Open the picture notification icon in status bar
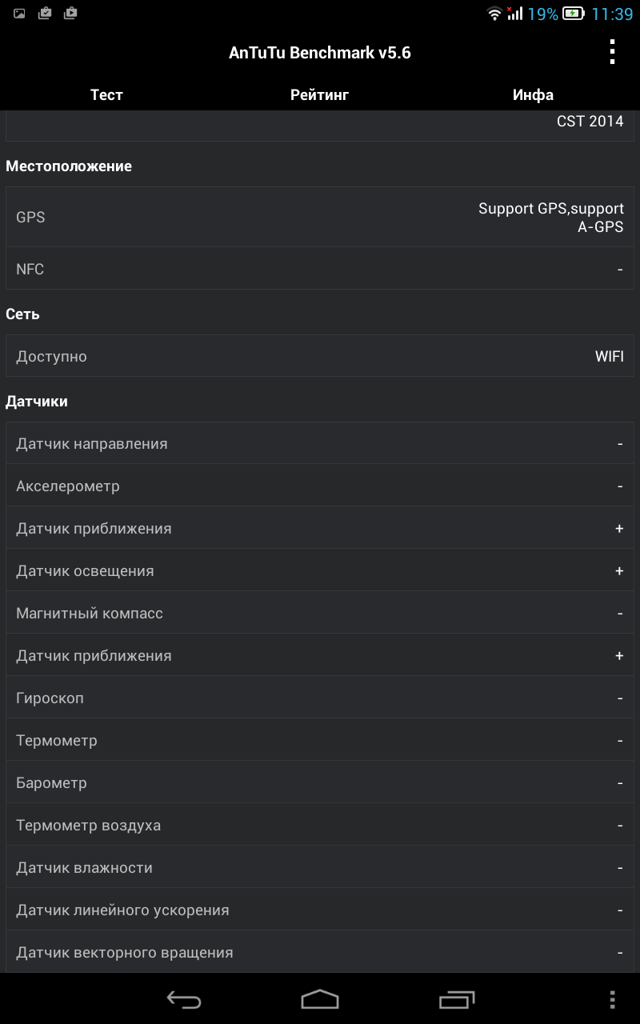640x1024 pixels. click(x=19, y=14)
